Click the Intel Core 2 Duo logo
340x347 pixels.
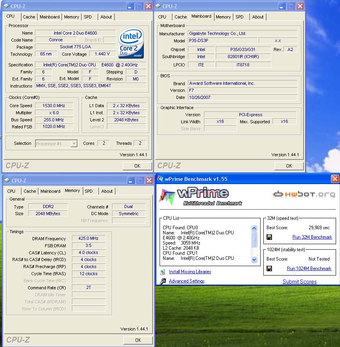point(131,43)
